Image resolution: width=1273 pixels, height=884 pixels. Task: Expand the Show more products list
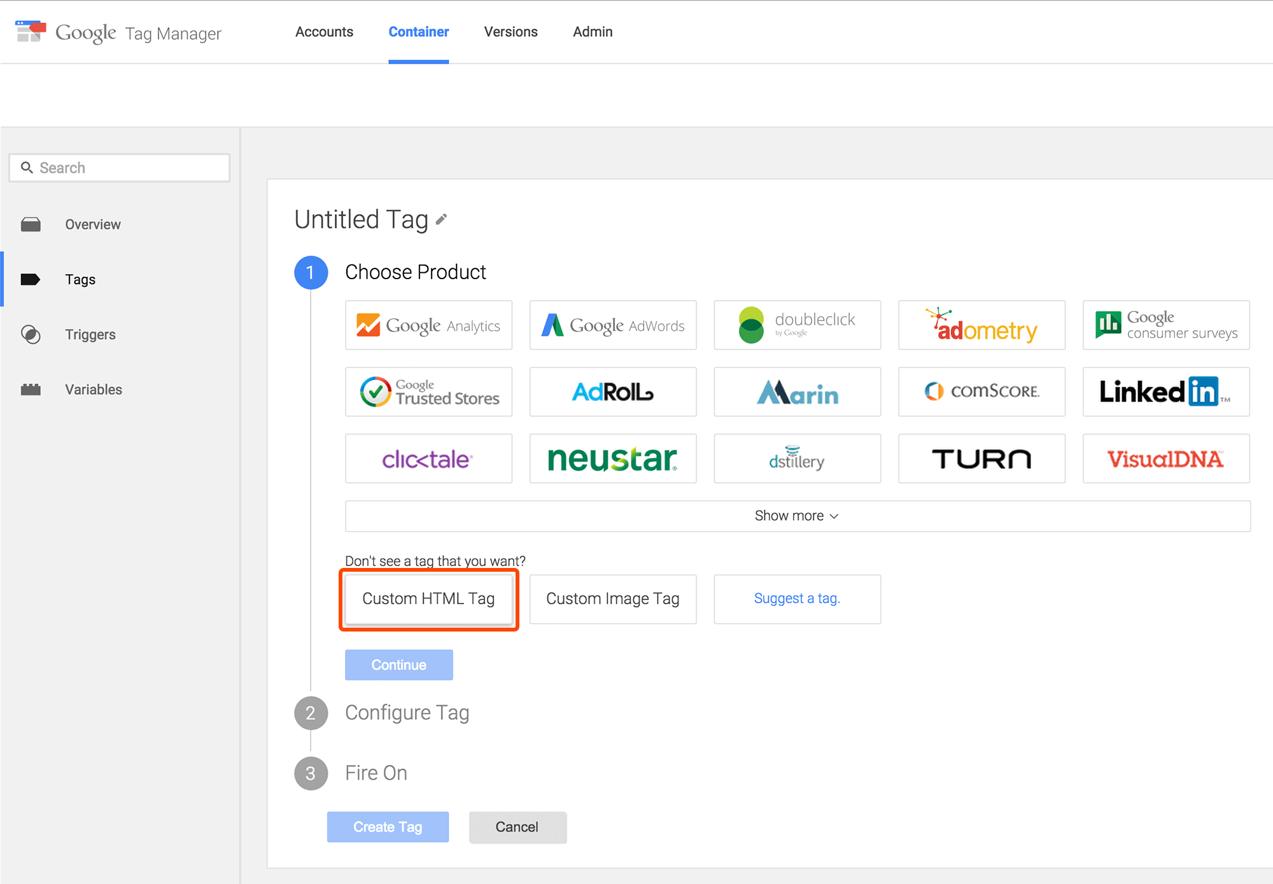pyautogui.click(x=797, y=516)
